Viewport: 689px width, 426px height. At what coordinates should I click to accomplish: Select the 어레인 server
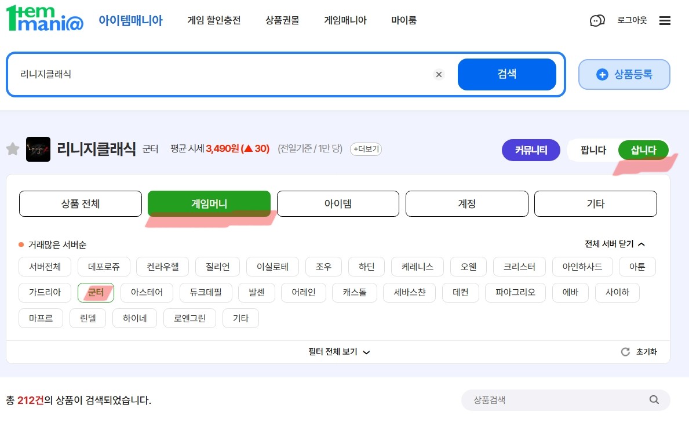(304, 292)
